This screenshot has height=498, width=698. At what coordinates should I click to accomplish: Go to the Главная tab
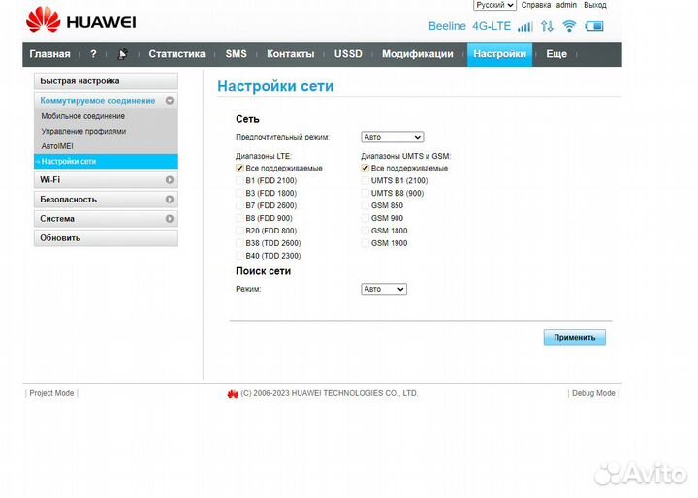(49, 54)
